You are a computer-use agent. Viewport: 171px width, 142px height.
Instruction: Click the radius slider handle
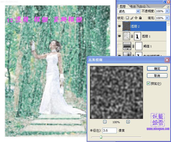[x=101, y=137]
